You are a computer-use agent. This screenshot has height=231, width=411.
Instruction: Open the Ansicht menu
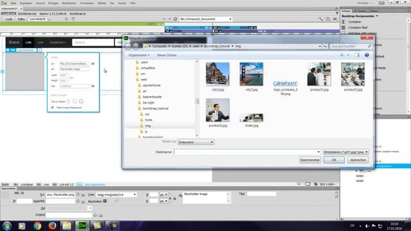coord(40,3)
